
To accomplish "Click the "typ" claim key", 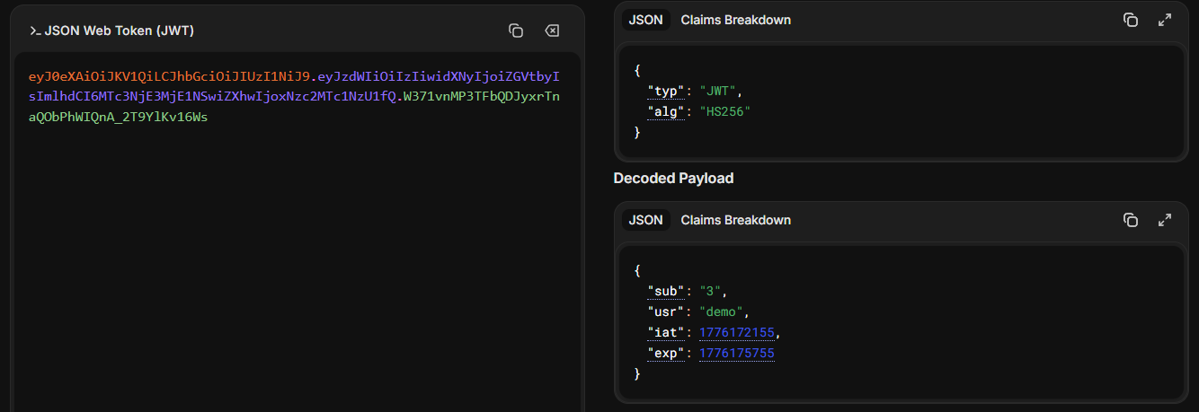I will point(666,91).
